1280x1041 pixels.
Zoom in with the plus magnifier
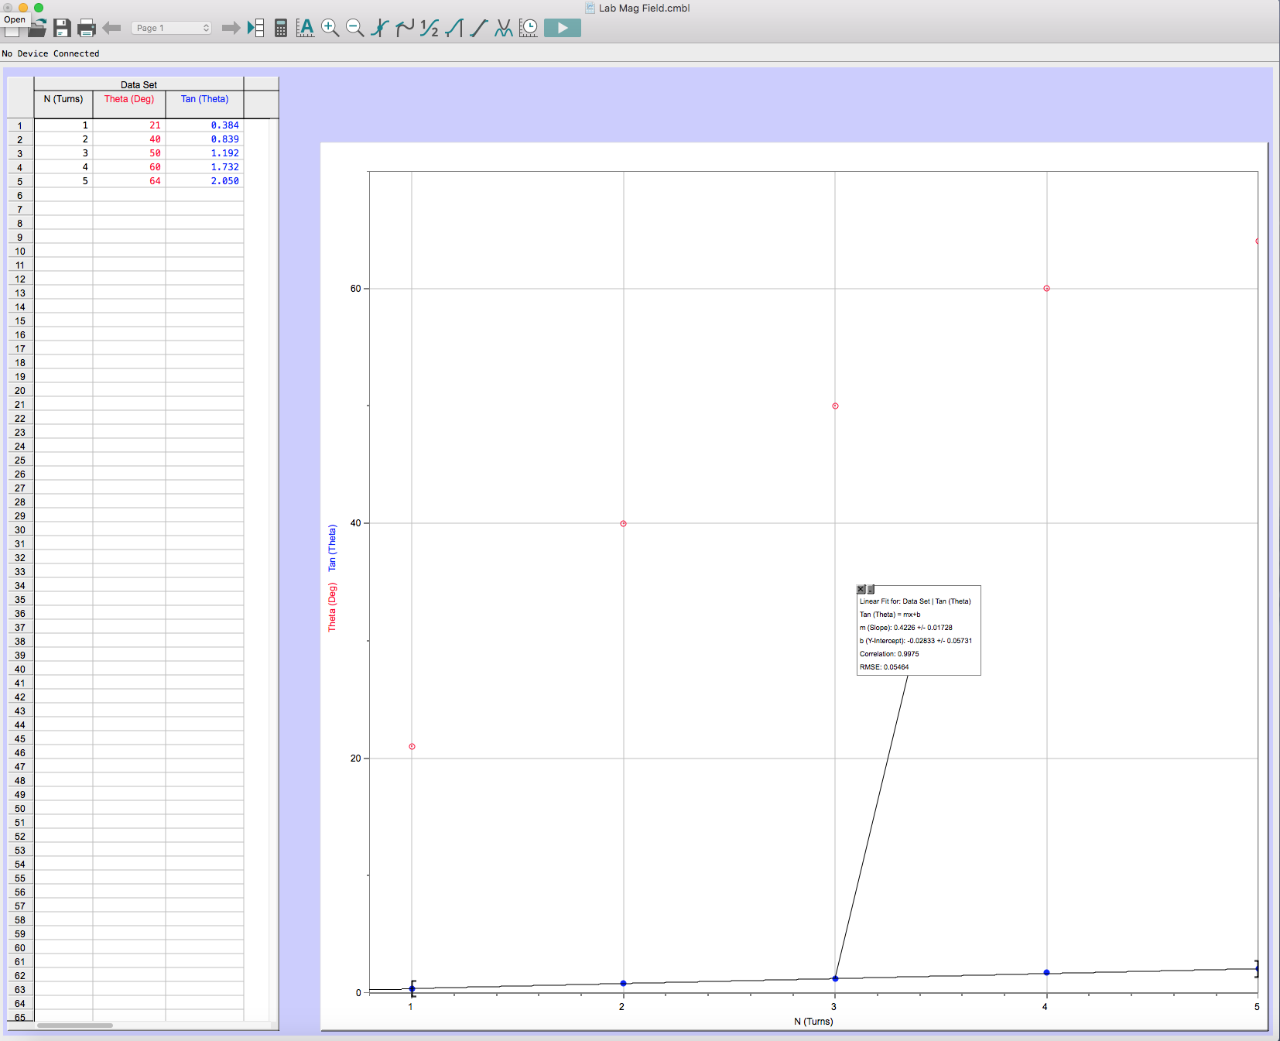pos(330,29)
